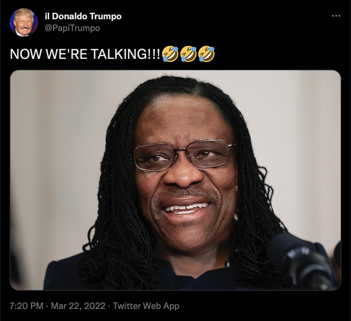351x321 pixels.
Task: Click the 7:20 PM timestamp
Action: coord(27,306)
